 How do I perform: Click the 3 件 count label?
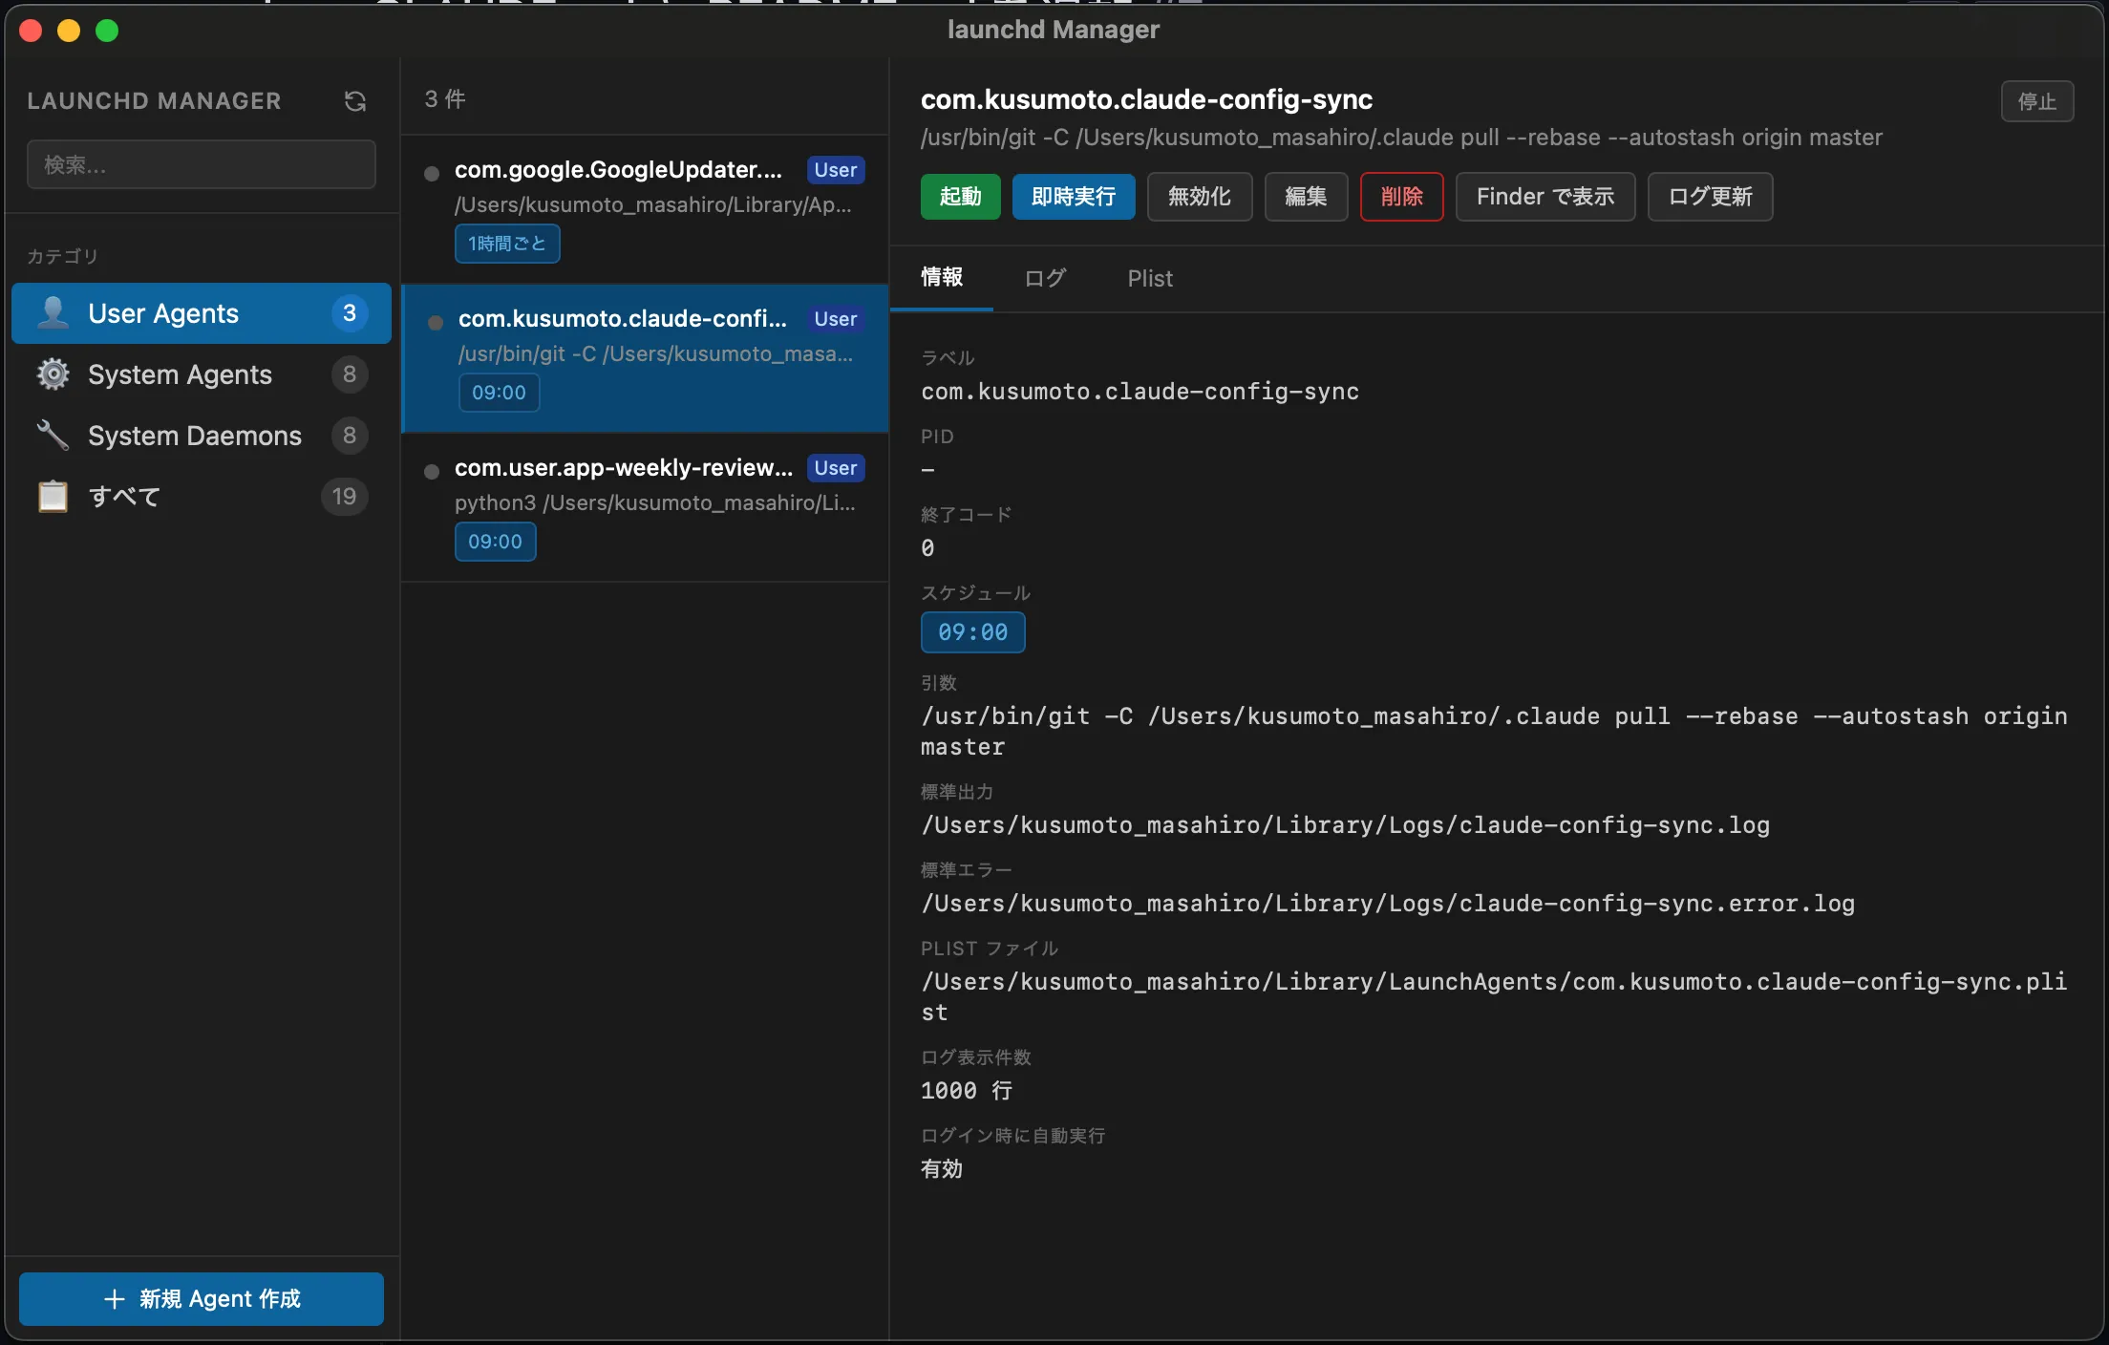tap(445, 99)
